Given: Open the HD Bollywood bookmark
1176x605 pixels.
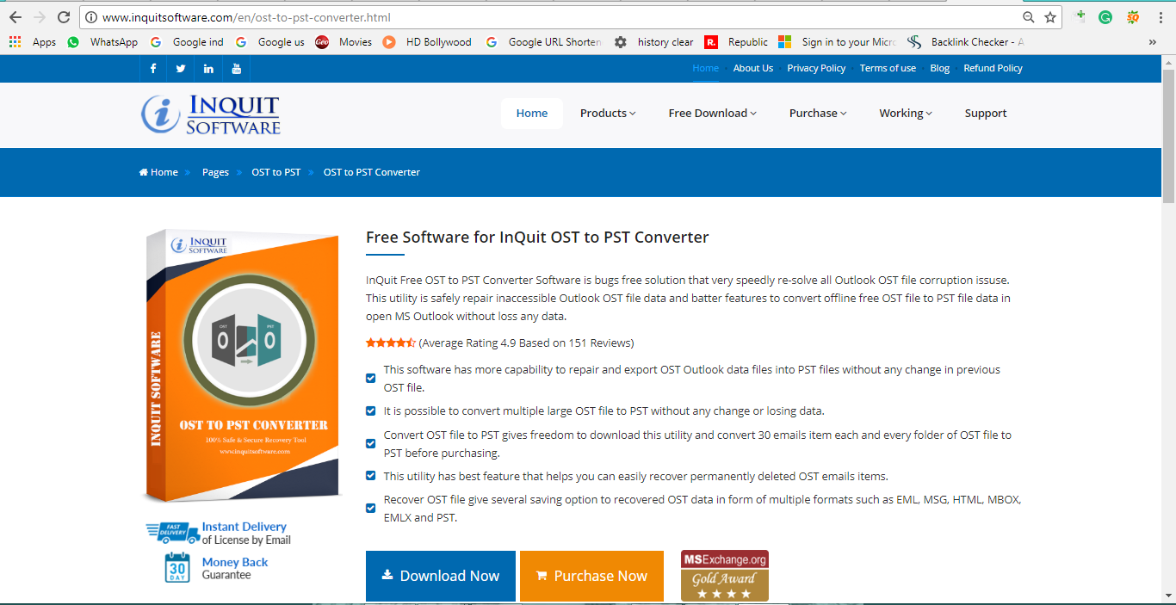Looking at the screenshot, I should (x=427, y=41).
